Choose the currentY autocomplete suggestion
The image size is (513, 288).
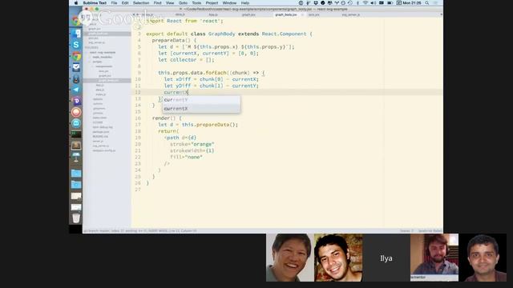click(x=201, y=100)
